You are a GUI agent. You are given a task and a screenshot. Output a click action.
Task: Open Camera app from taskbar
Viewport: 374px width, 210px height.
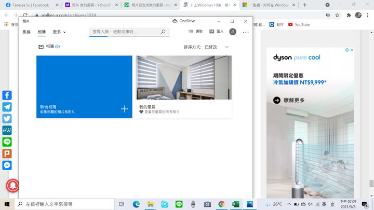(x=207, y=204)
